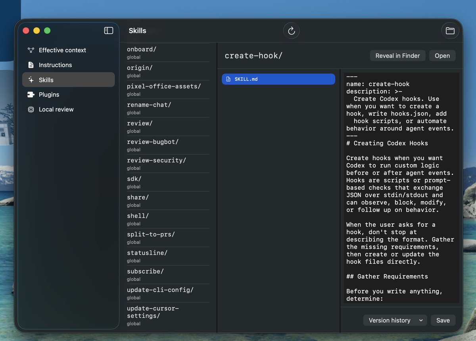The height and width of the screenshot is (341, 476).
Task: Click the Effective context graph icon
Action: 31,50
